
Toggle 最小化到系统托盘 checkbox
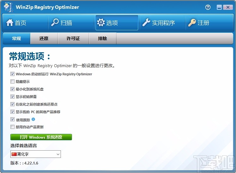pyautogui.click(x=12, y=89)
